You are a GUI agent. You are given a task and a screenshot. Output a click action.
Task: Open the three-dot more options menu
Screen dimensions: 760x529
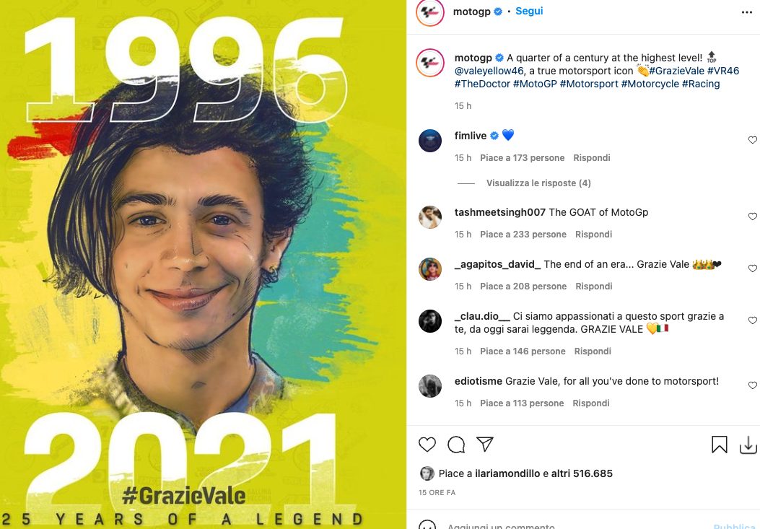point(747,12)
